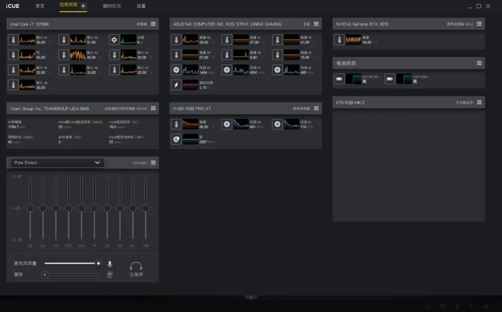502x312 pixels.
Task: Click the thermometer icon for CPU 核心 #2
Action: pyautogui.click(x=64, y=39)
